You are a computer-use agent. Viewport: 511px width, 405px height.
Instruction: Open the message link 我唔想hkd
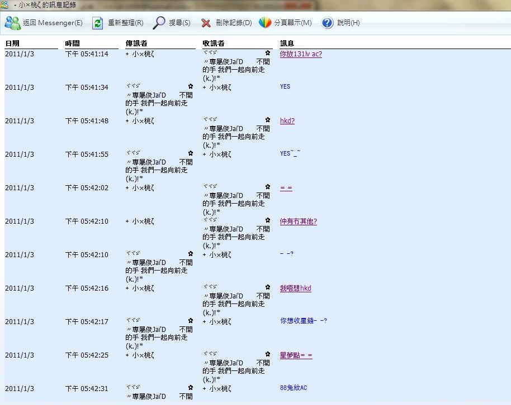pos(296,288)
